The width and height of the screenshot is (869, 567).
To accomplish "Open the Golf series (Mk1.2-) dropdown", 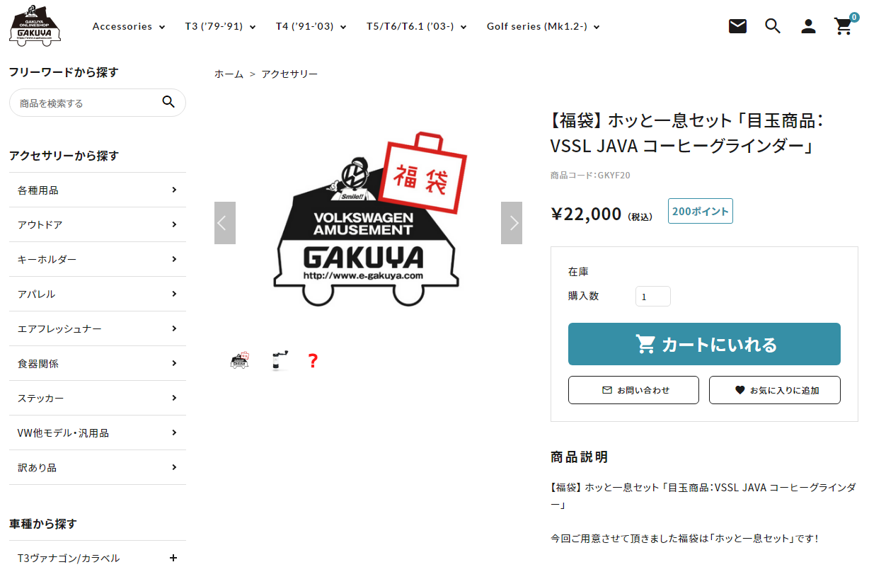I will point(543,26).
